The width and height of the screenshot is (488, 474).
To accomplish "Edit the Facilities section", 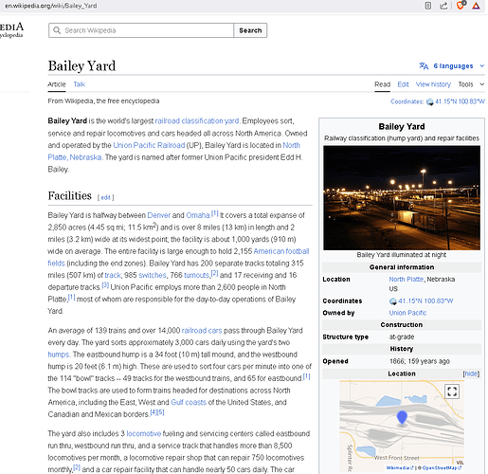I will click(105, 197).
